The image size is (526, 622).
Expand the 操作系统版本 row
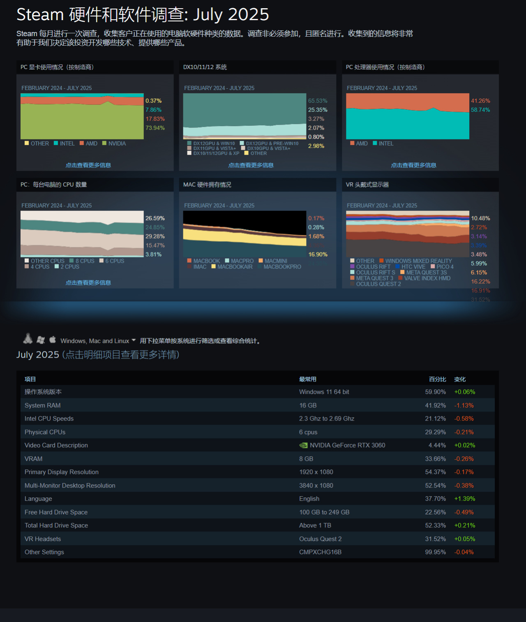[x=258, y=392]
